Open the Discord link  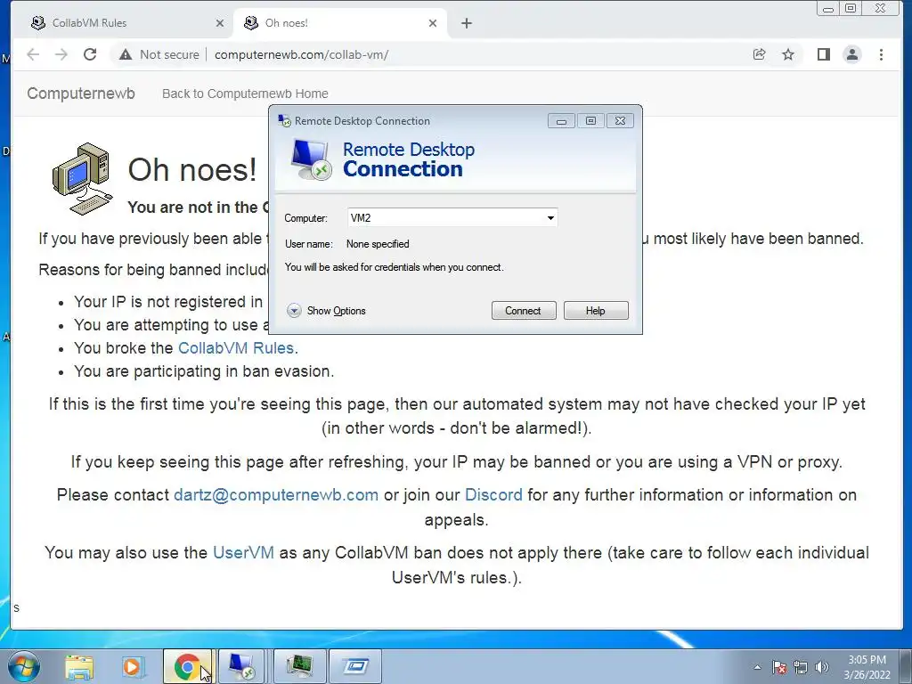[x=493, y=495]
